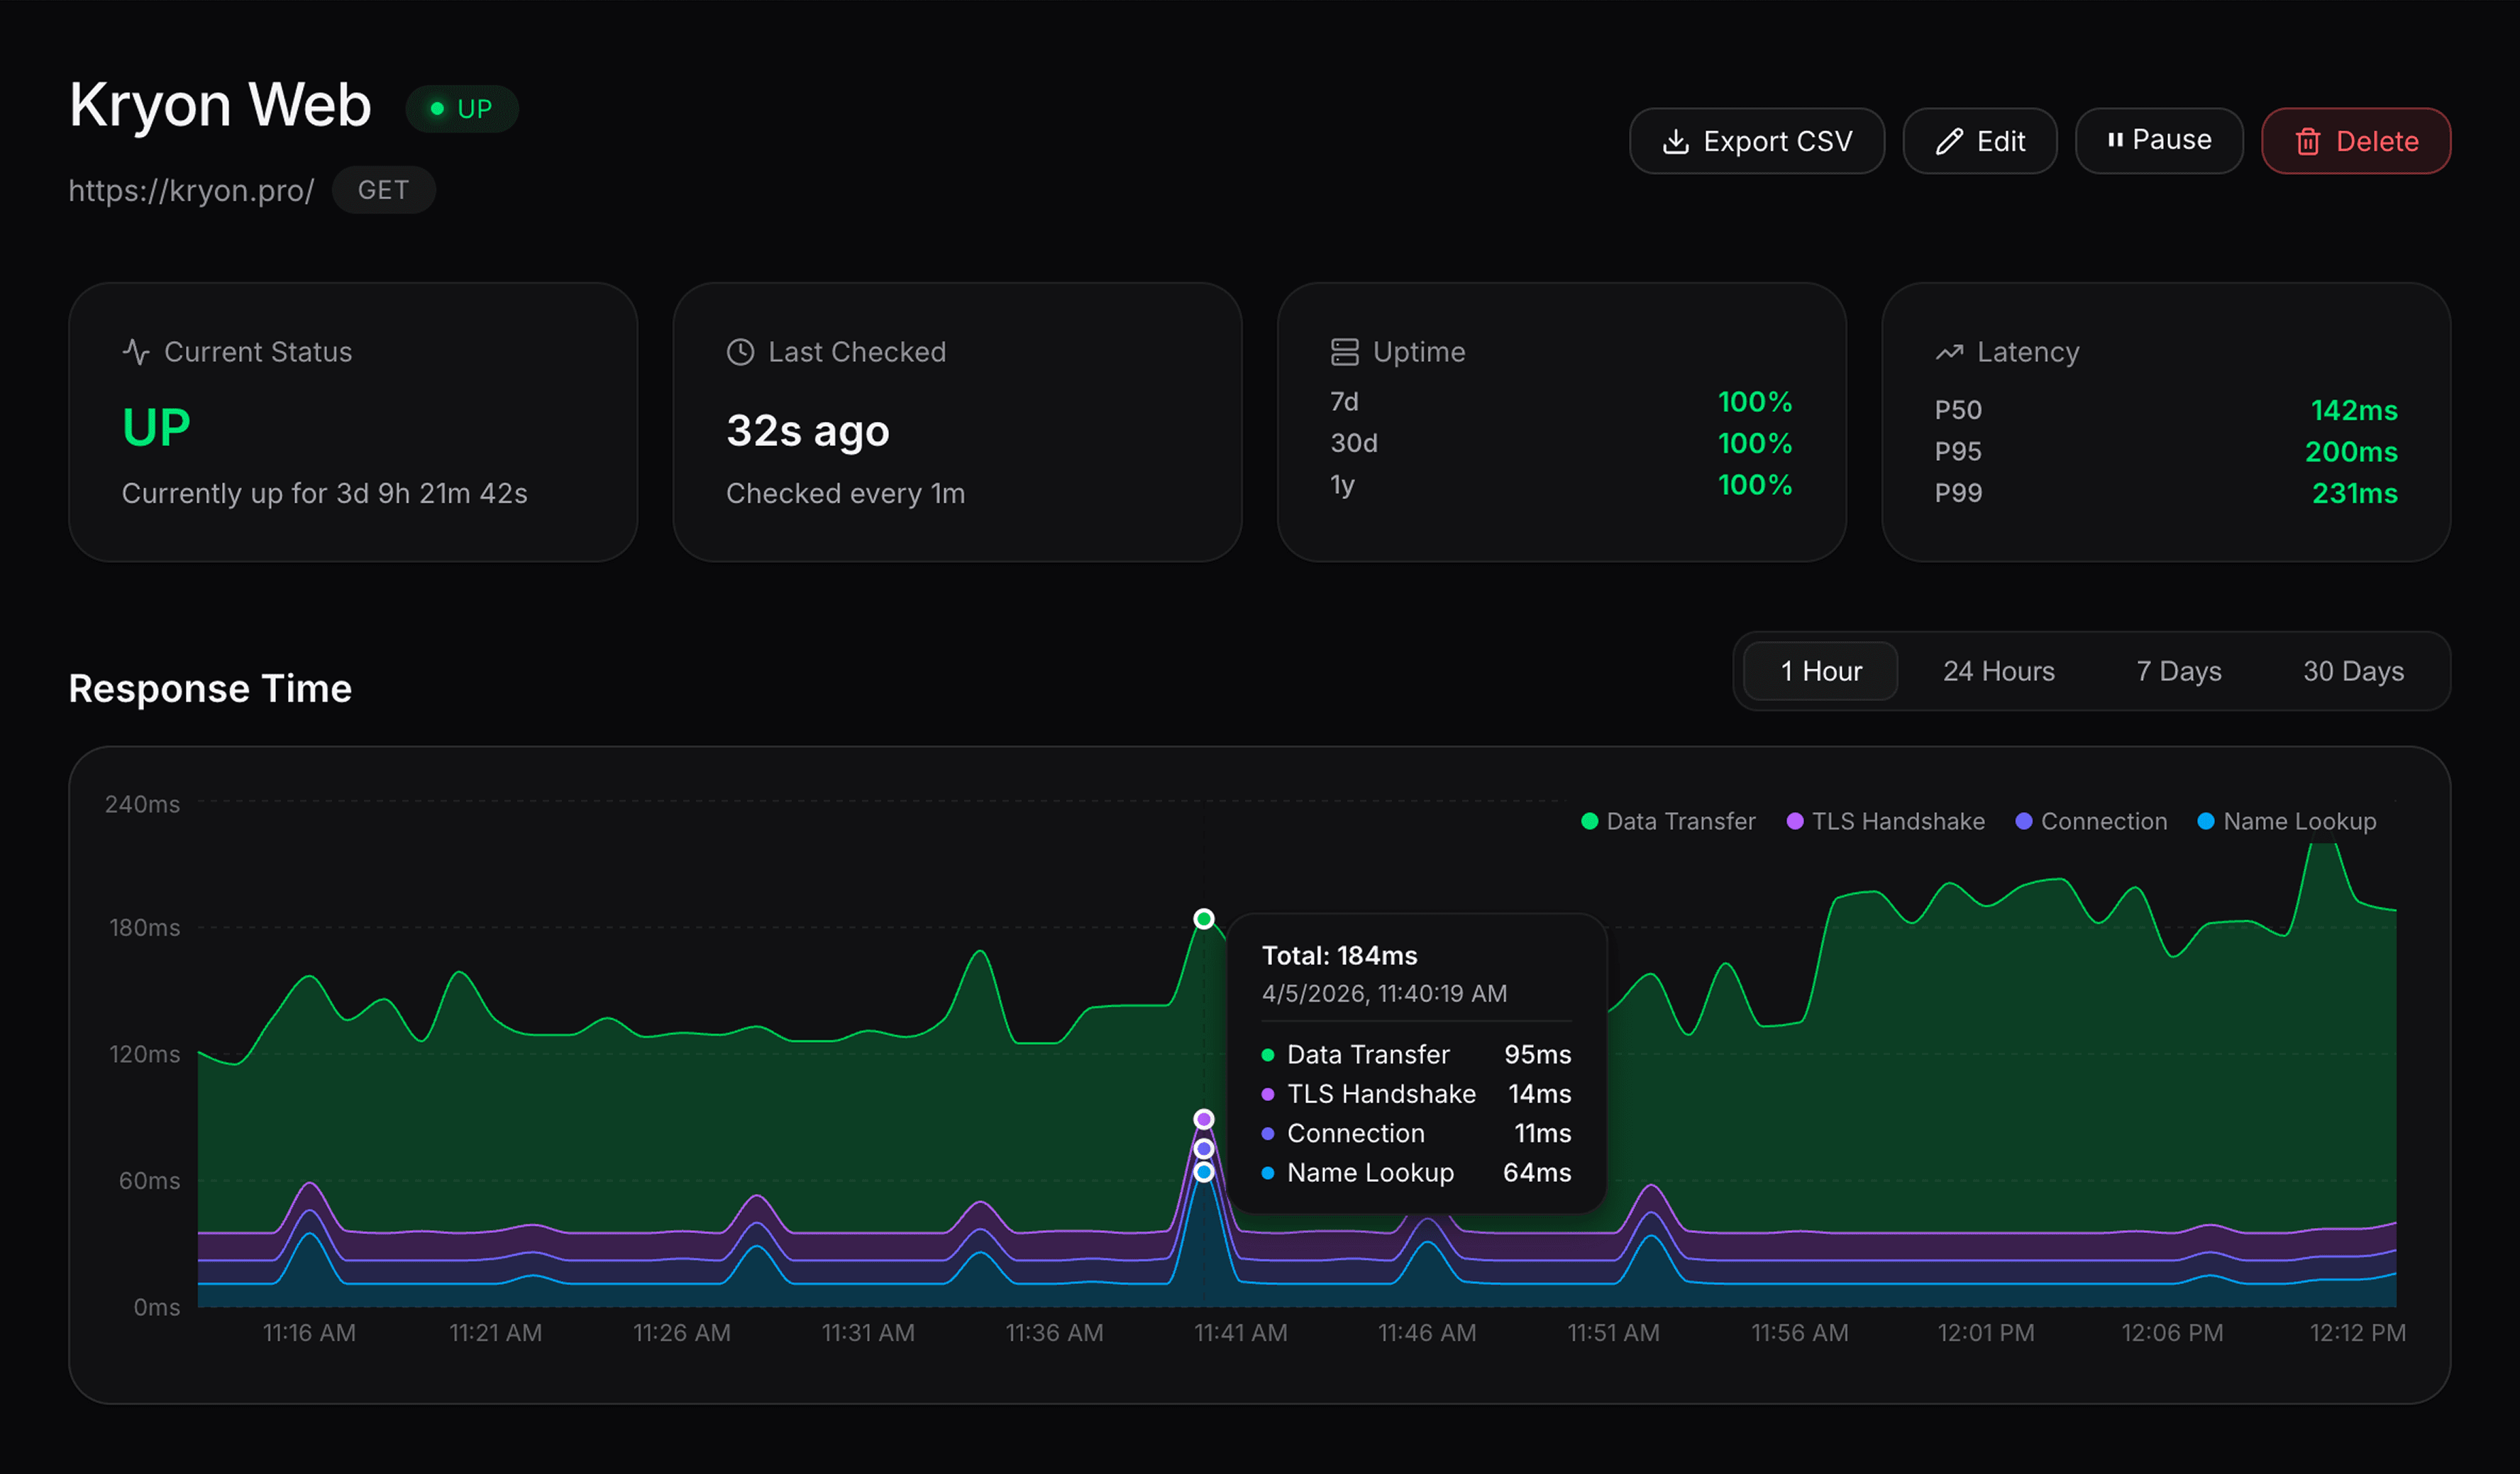Click the trash can icon in Delete

2308,142
